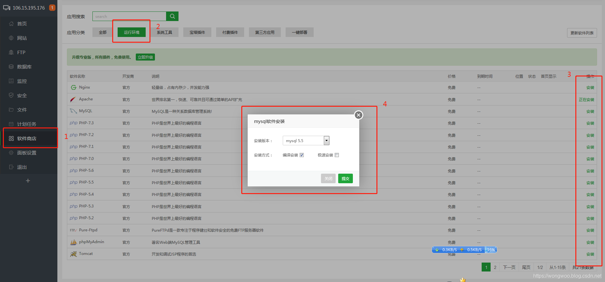Image resolution: width=605 pixels, height=282 pixels.
Task: Click the 更新软件列表 button
Action: pos(582,33)
